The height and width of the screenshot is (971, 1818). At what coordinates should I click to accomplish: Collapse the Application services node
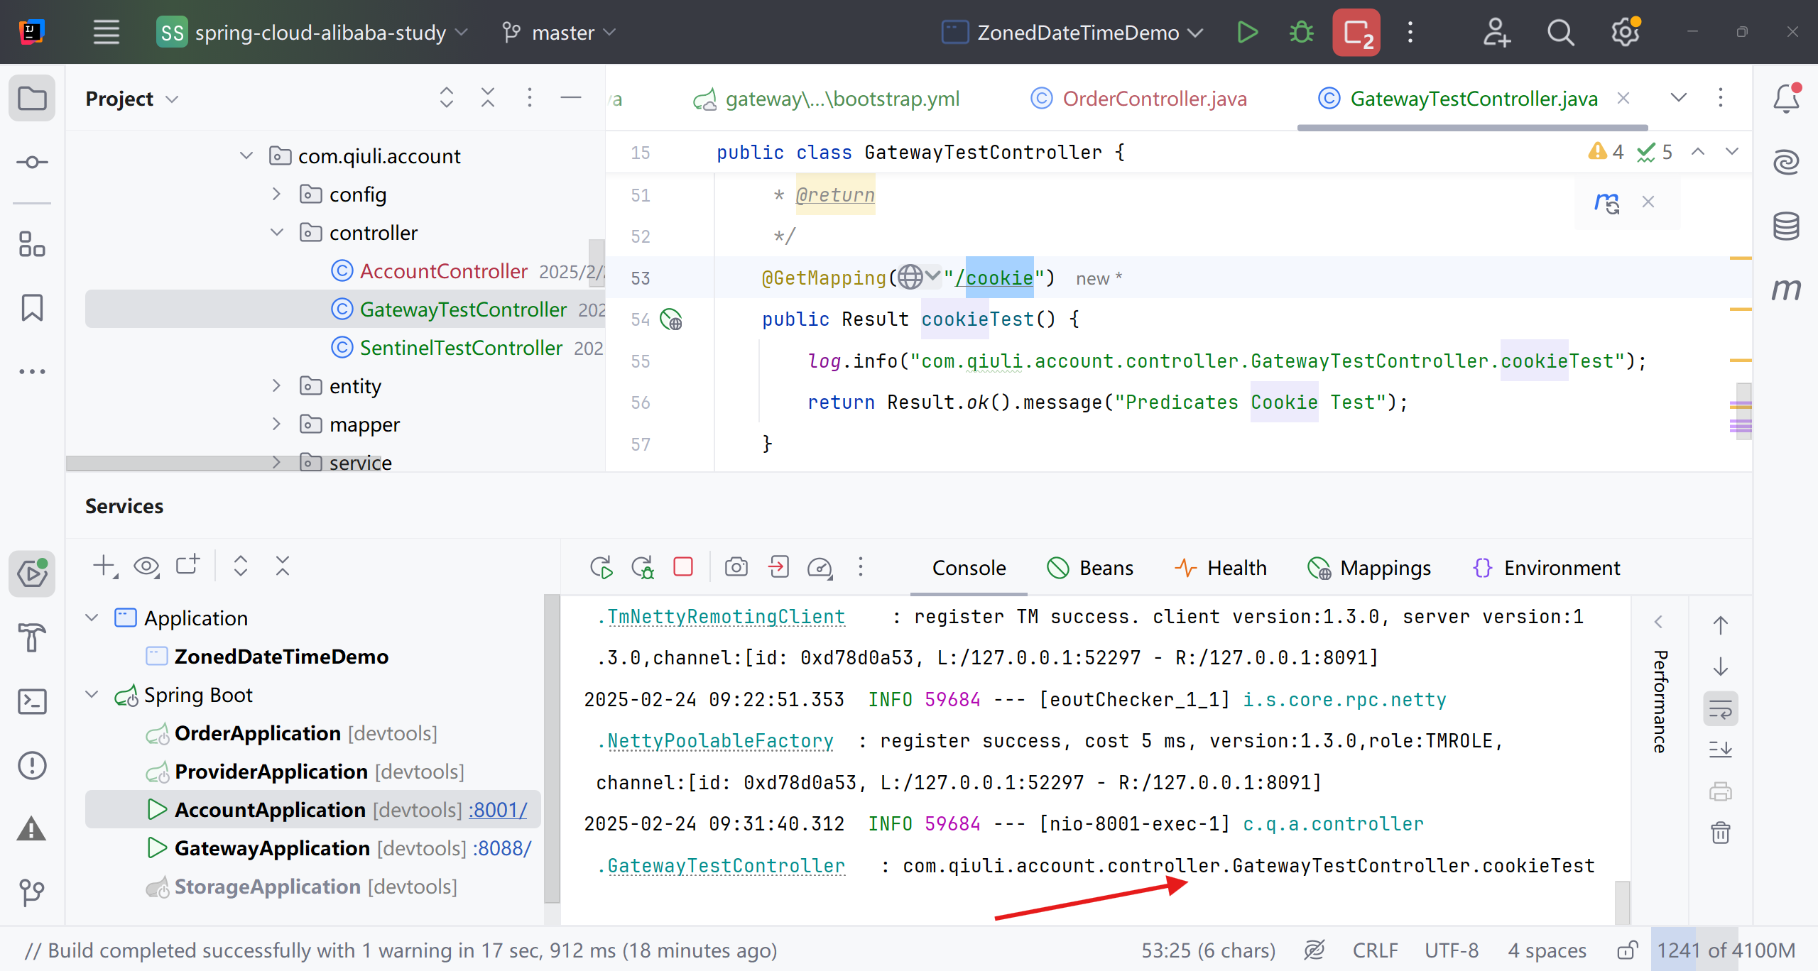pyautogui.click(x=92, y=618)
